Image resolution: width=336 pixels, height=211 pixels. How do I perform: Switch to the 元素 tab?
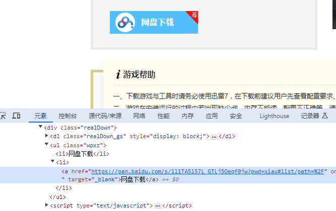(x=40, y=116)
